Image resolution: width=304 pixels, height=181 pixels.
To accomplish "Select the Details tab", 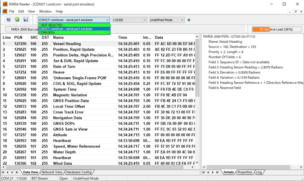I will pyautogui.click(x=229, y=172).
